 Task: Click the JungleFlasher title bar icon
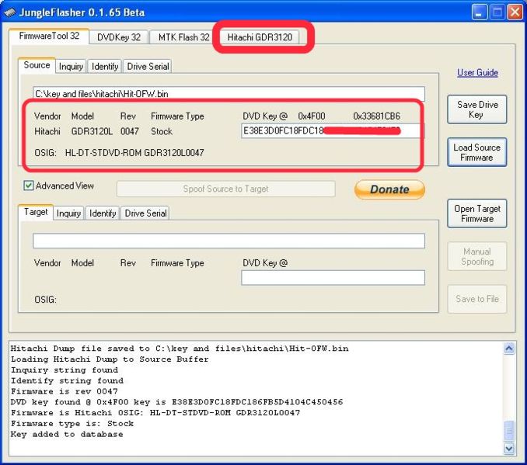[x=10, y=12]
